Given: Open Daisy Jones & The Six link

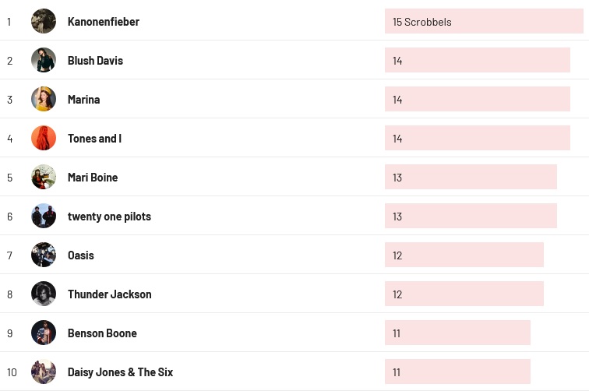Looking at the screenshot, I should 120,372.
